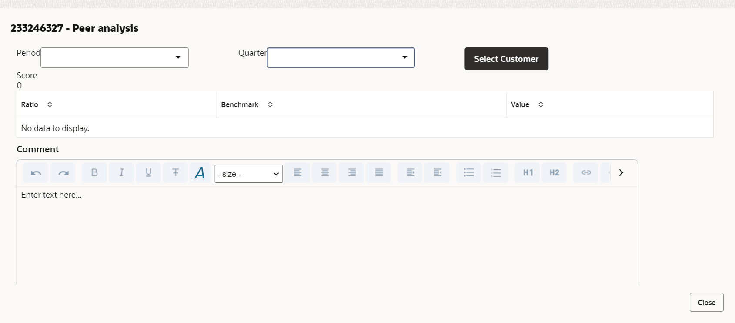Sort table by Benchmark column
The height and width of the screenshot is (323, 735).
click(270, 104)
